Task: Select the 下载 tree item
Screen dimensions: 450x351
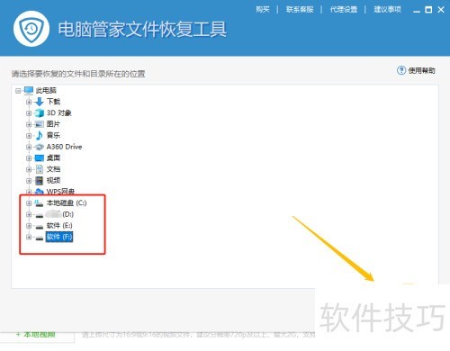Action: pyautogui.click(x=53, y=102)
